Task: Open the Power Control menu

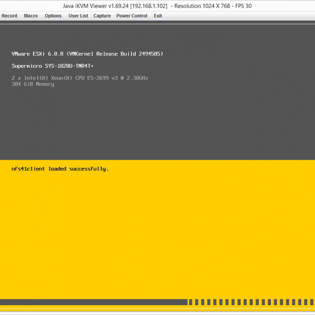Action: pyautogui.click(x=132, y=16)
